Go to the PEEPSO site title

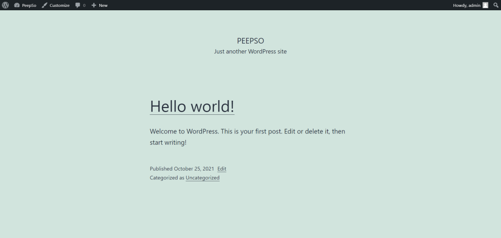250,41
